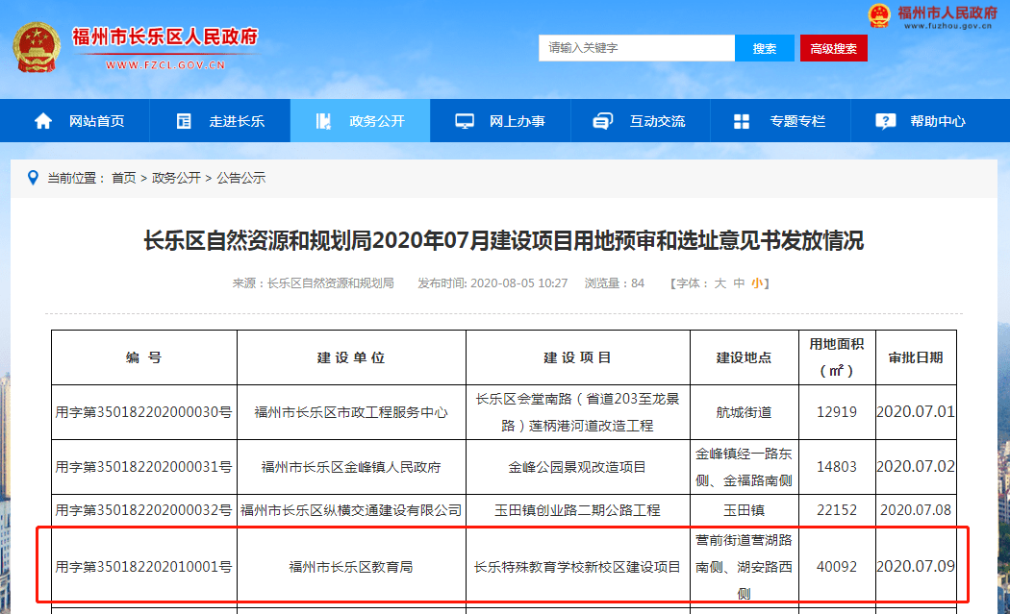This screenshot has width=1010, height=614.
Task: Click the home icon beside 网站首页
Action: pyautogui.click(x=43, y=121)
